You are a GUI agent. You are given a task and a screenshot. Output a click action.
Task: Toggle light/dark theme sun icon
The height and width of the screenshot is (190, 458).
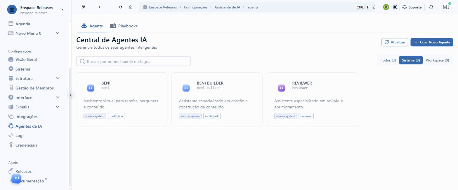click(395, 7)
